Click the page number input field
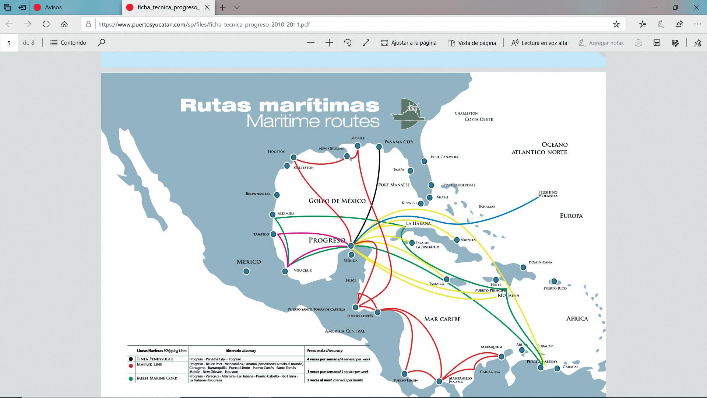The height and width of the screenshot is (398, 707). coord(9,43)
